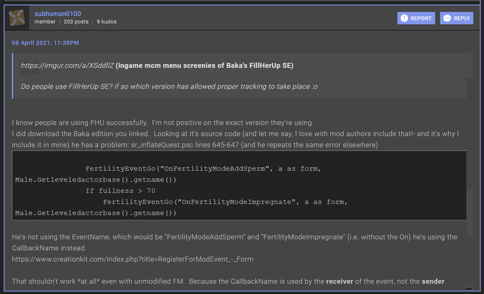
Task: Click the 203 posts count
Action: (76, 22)
